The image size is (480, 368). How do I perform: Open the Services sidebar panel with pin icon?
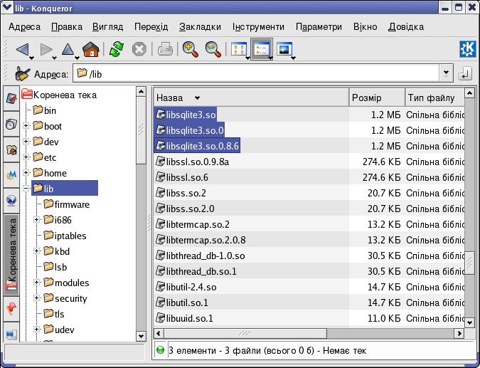click(11, 309)
